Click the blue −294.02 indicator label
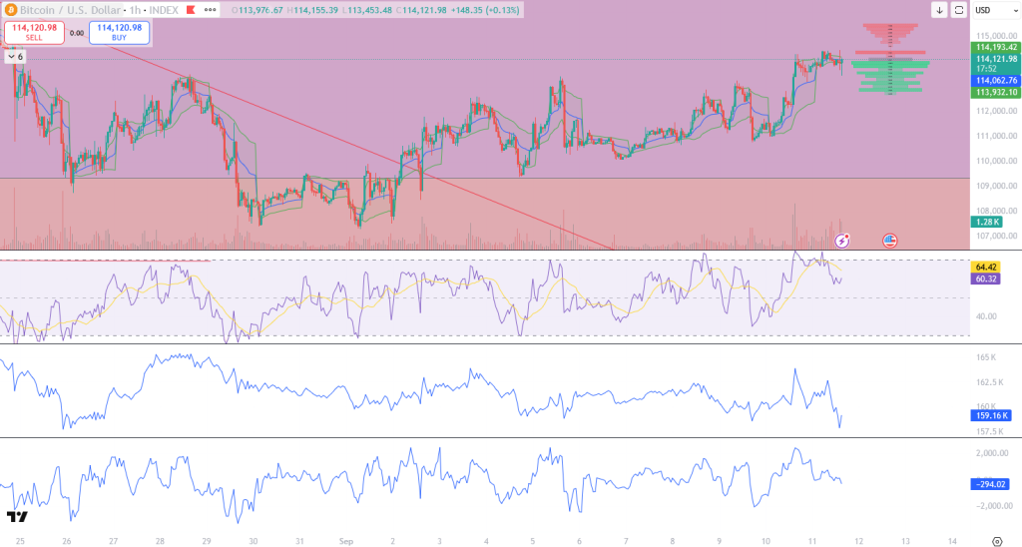Image resolution: width=1022 pixels, height=547 pixels. click(x=991, y=484)
